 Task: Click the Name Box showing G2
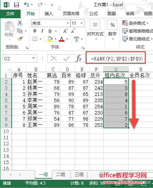(x=17, y=59)
